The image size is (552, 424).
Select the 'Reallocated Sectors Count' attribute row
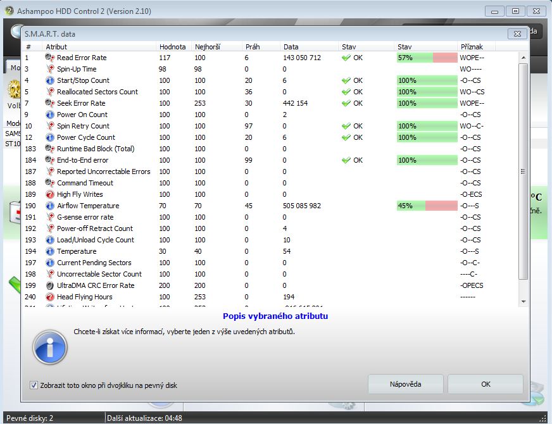[270, 92]
